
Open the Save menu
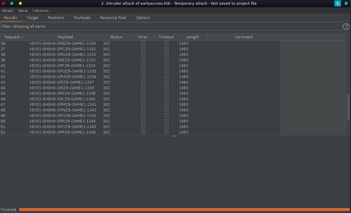click(x=23, y=11)
